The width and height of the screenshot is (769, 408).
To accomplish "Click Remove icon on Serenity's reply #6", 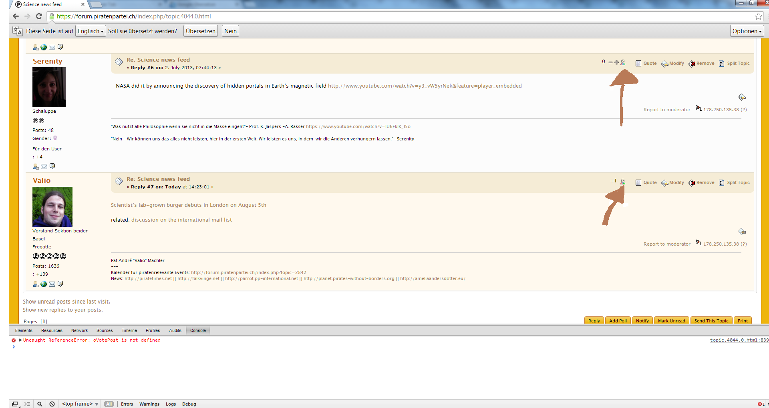I will [692, 64].
